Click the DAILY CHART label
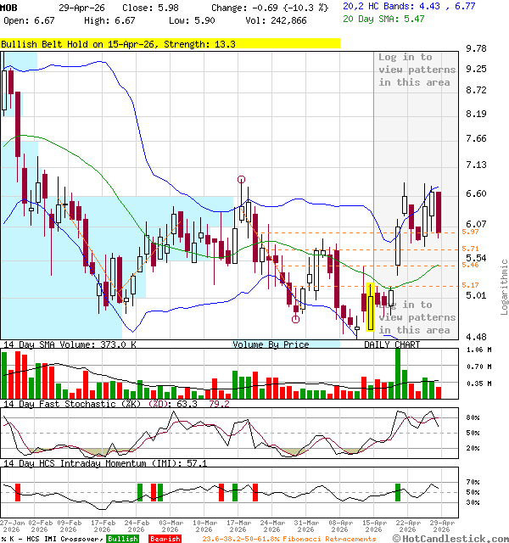This screenshot has height=543, width=509. click(x=392, y=344)
